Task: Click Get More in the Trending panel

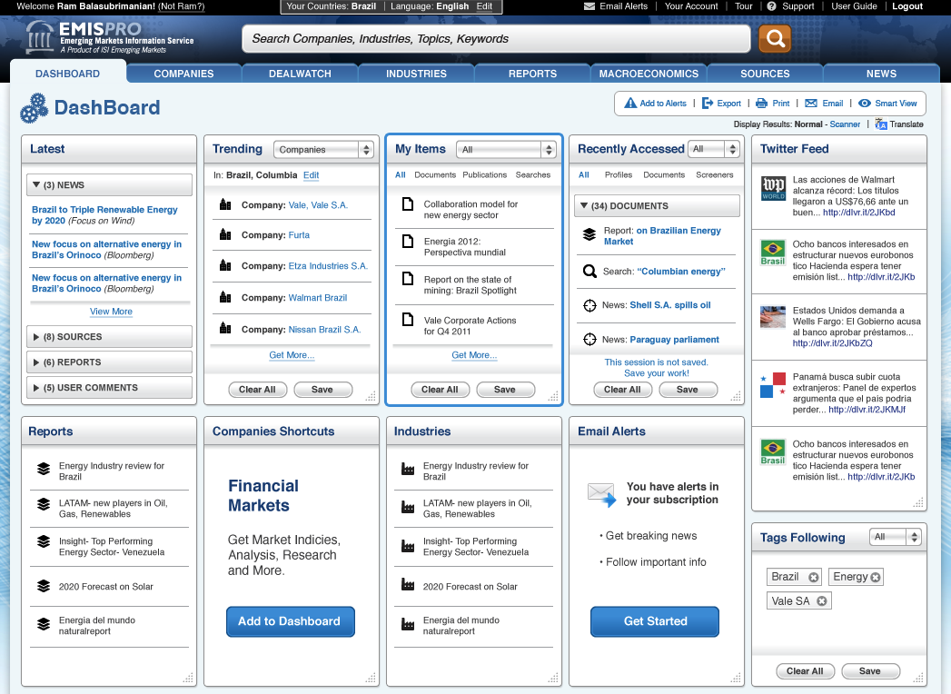Action: tap(292, 355)
